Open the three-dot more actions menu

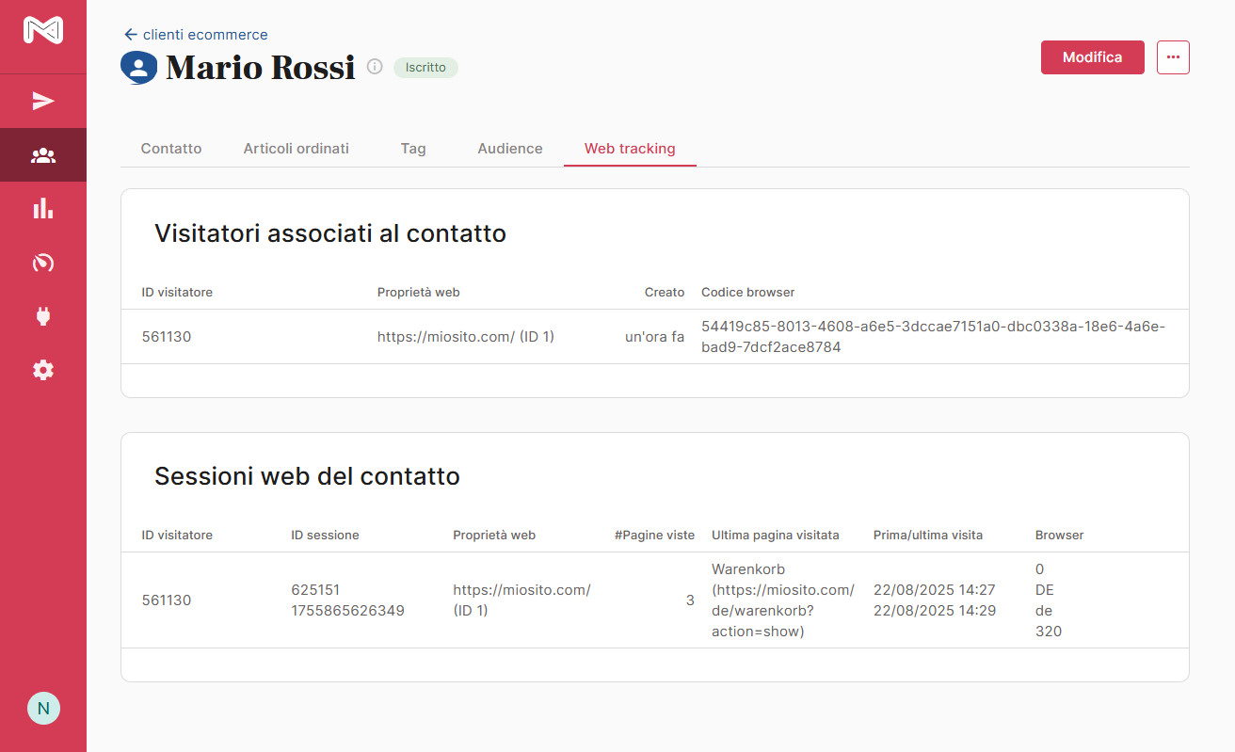(x=1173, y=57)
